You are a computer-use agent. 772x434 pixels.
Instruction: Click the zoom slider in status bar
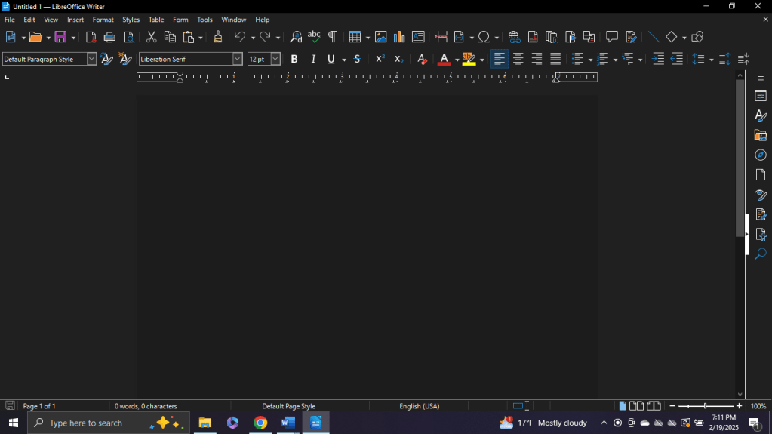705,406
